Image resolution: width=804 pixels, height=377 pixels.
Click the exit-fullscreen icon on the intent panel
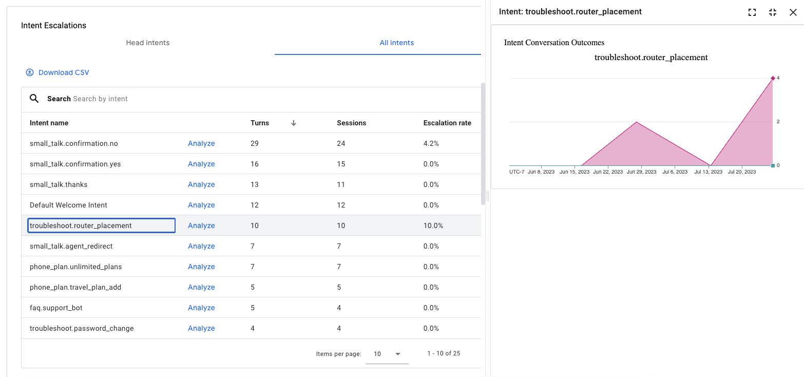coord(772,12)
